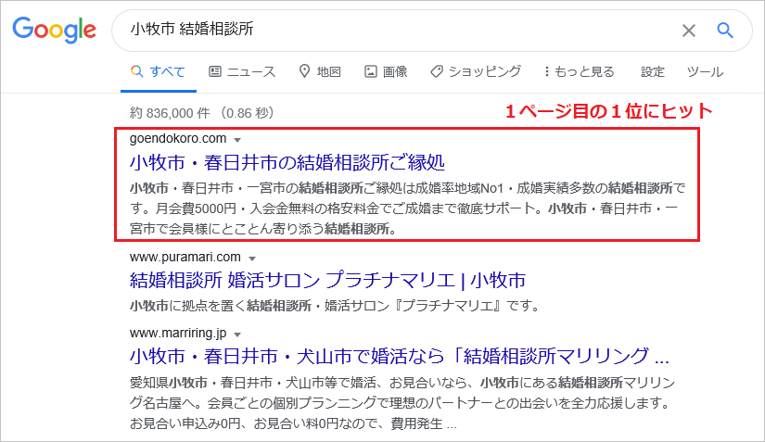Click the snippet text starting 小牧市に拠点を置く
765x442 pixels.
pos(335,306)
